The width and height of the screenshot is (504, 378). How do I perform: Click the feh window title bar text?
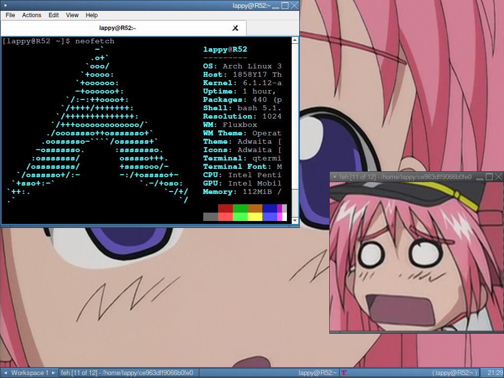tap(406, 177)
